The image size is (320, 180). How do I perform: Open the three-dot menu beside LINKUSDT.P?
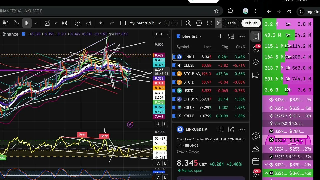[x=242, y=129]
